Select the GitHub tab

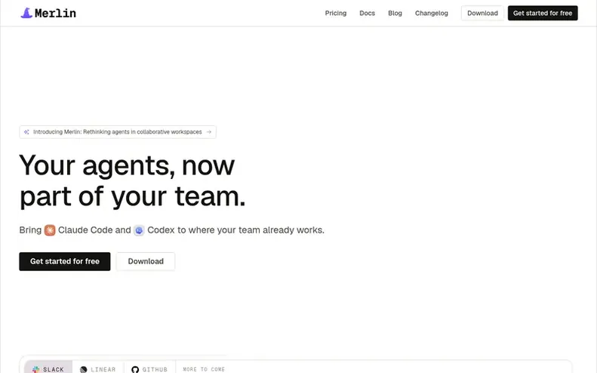coord(149,368)
